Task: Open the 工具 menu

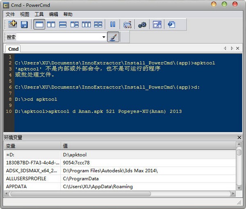Action: coord(39,14)
